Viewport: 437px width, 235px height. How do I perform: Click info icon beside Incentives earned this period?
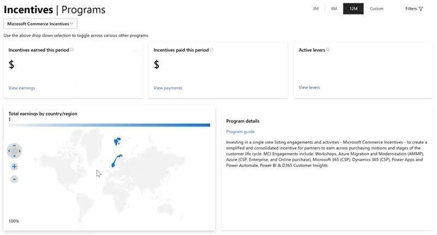72,50
